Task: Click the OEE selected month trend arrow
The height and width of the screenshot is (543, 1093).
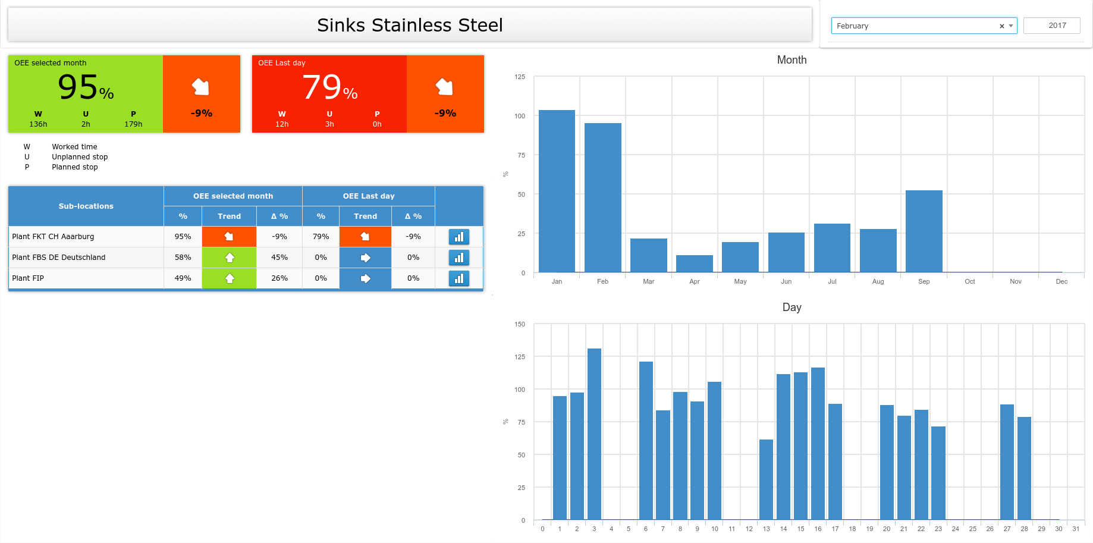Action: coord(201,87)
